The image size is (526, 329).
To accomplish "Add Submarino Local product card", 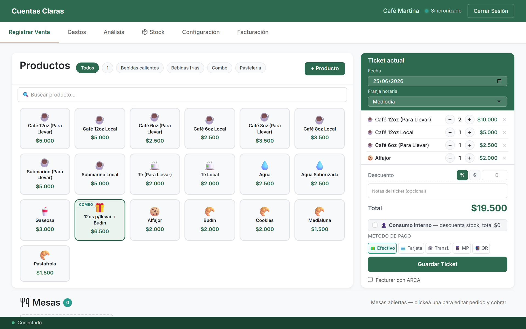I will click(100, 174).
